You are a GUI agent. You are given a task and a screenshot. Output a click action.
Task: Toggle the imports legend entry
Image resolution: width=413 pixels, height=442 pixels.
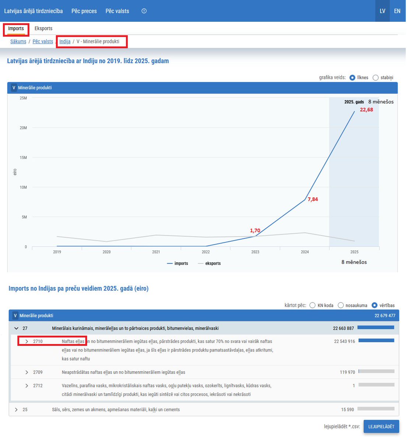[178, 263]
